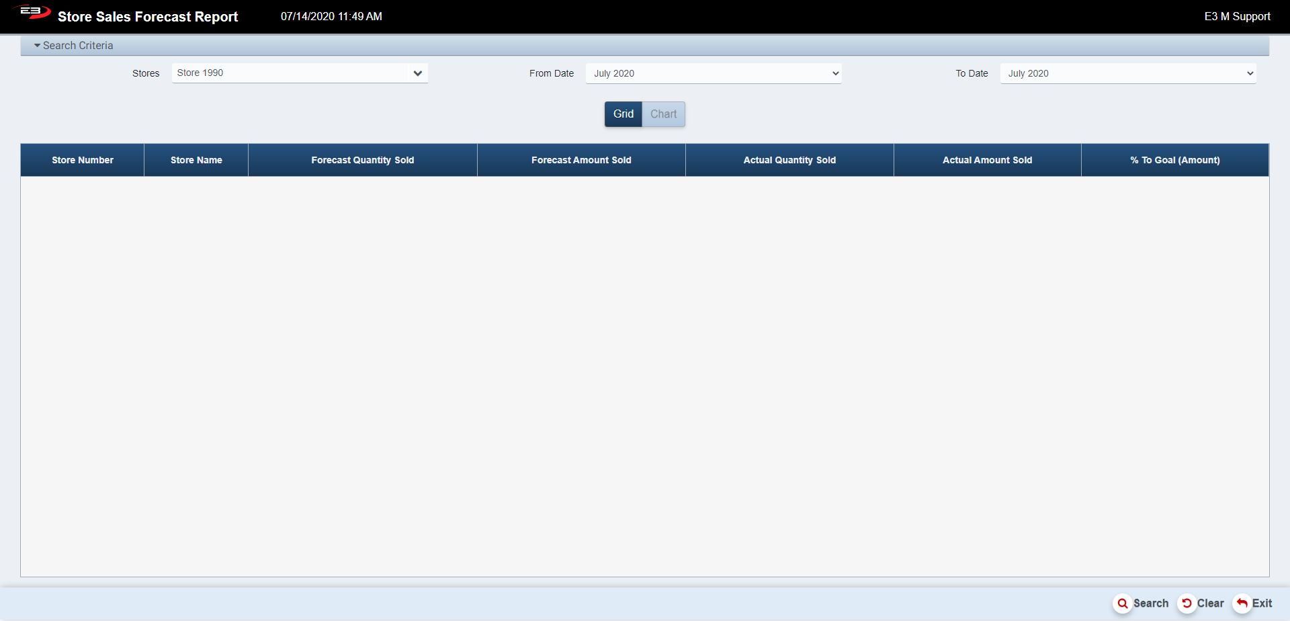Click Forecast Amount Sold column header
Image resolution: width=1290 pixels, height=621 pixels.
581,160
